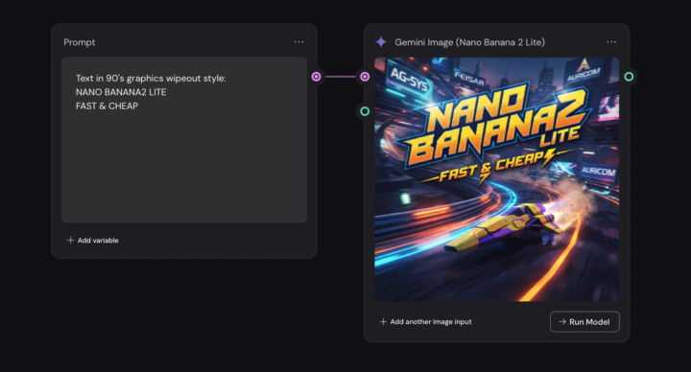
Task: Select the Gemini node green output connector
Action: click(x=629, y=77)
